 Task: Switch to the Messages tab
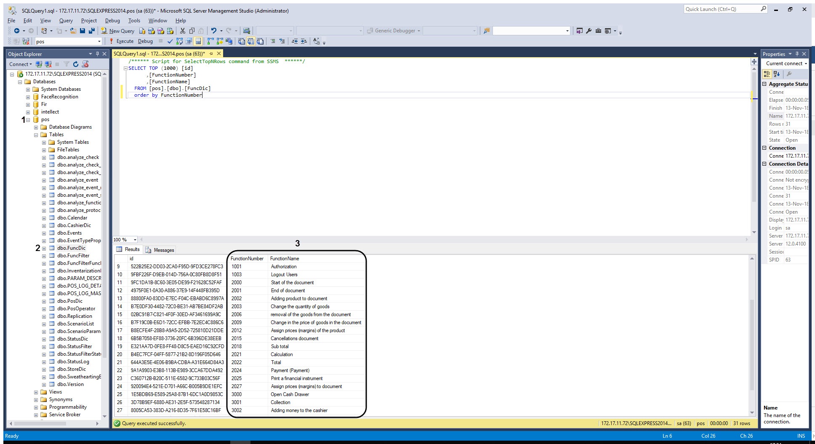tap(160, 250)
